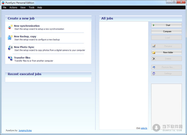
Task: Click the empty Recent executed jobs list
Action: point(48,79)
